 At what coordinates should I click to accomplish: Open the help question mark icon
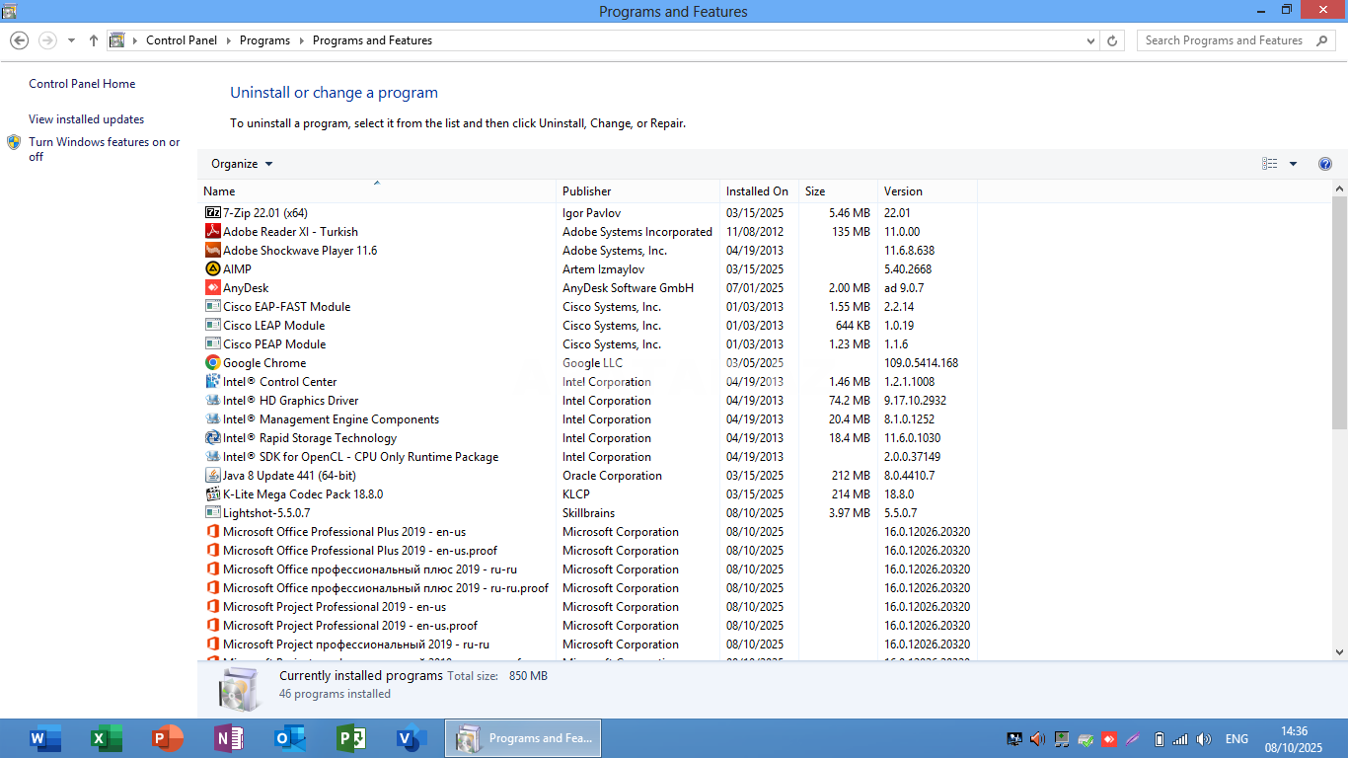click(1325, 164)
